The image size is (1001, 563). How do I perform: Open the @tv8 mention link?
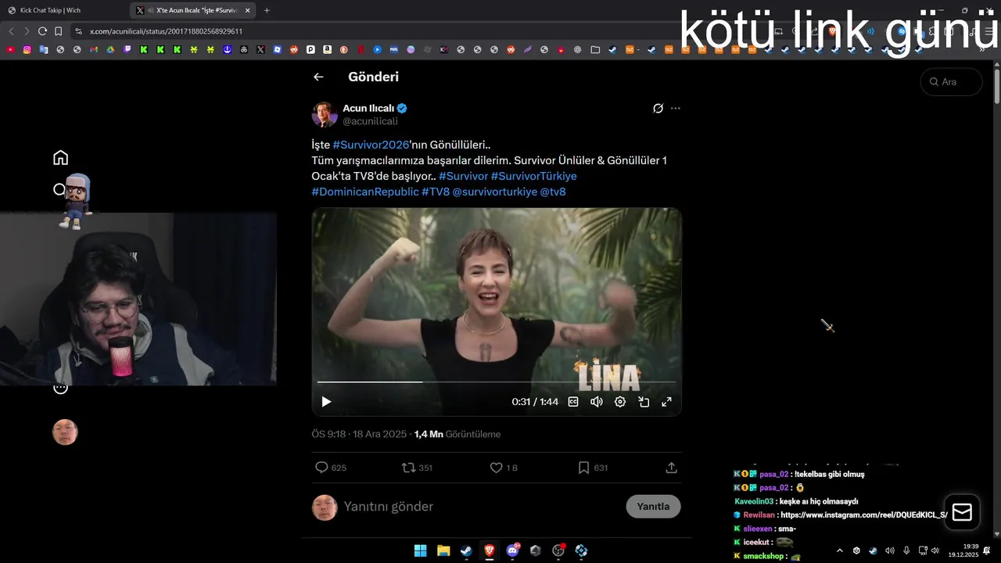(553, 192)
